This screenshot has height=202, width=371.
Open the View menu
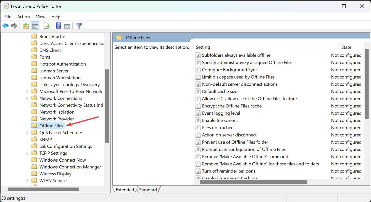[41, 17]
